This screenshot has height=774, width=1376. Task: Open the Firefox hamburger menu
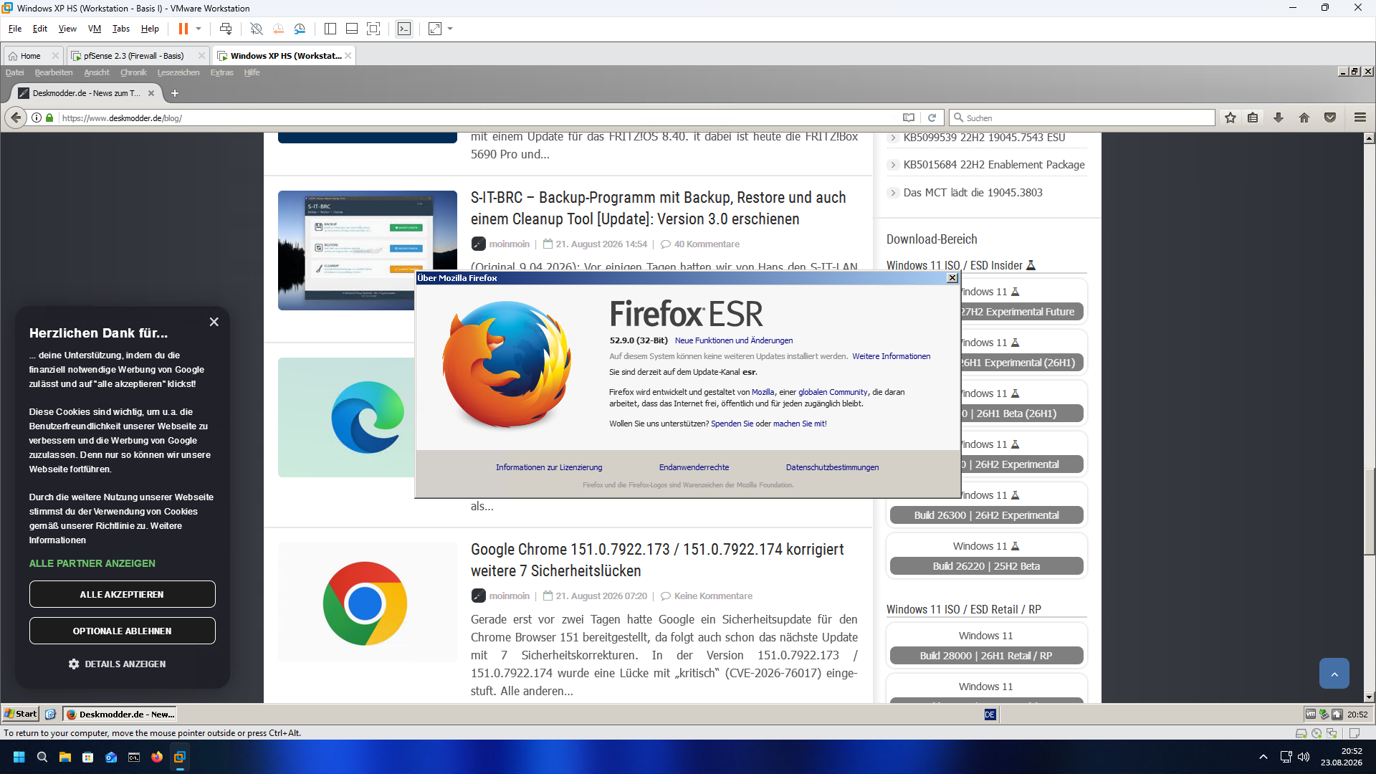point(1360,118)
